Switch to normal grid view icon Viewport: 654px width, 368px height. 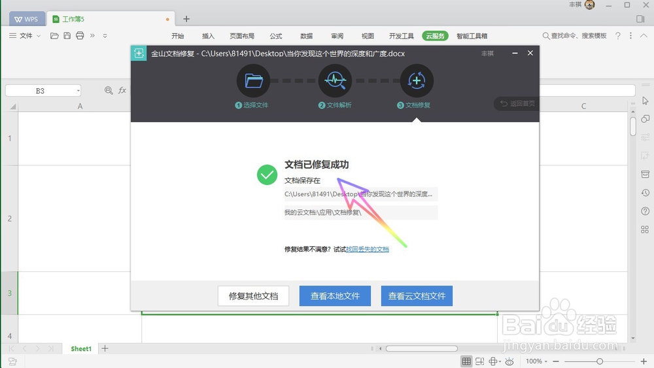pos(466,361)
